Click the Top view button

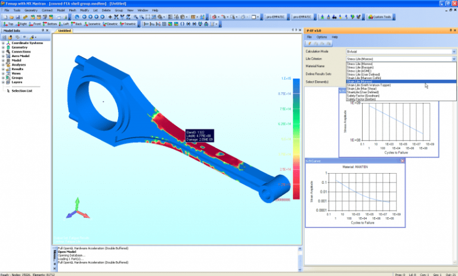8,24
